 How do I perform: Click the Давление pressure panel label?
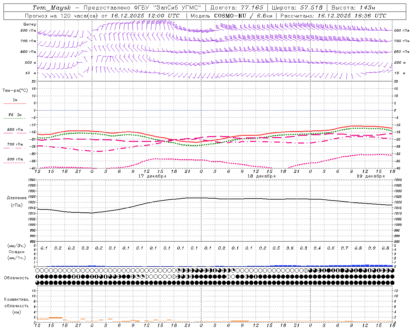click(x=17, y=198)
